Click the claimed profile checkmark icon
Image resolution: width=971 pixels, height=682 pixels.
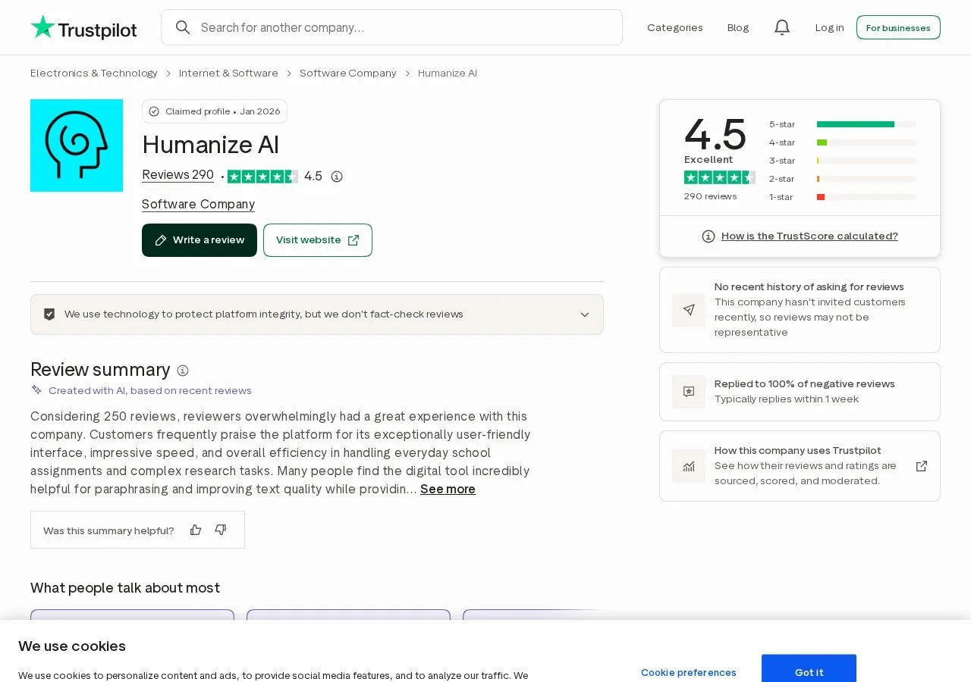pos(154,111)
